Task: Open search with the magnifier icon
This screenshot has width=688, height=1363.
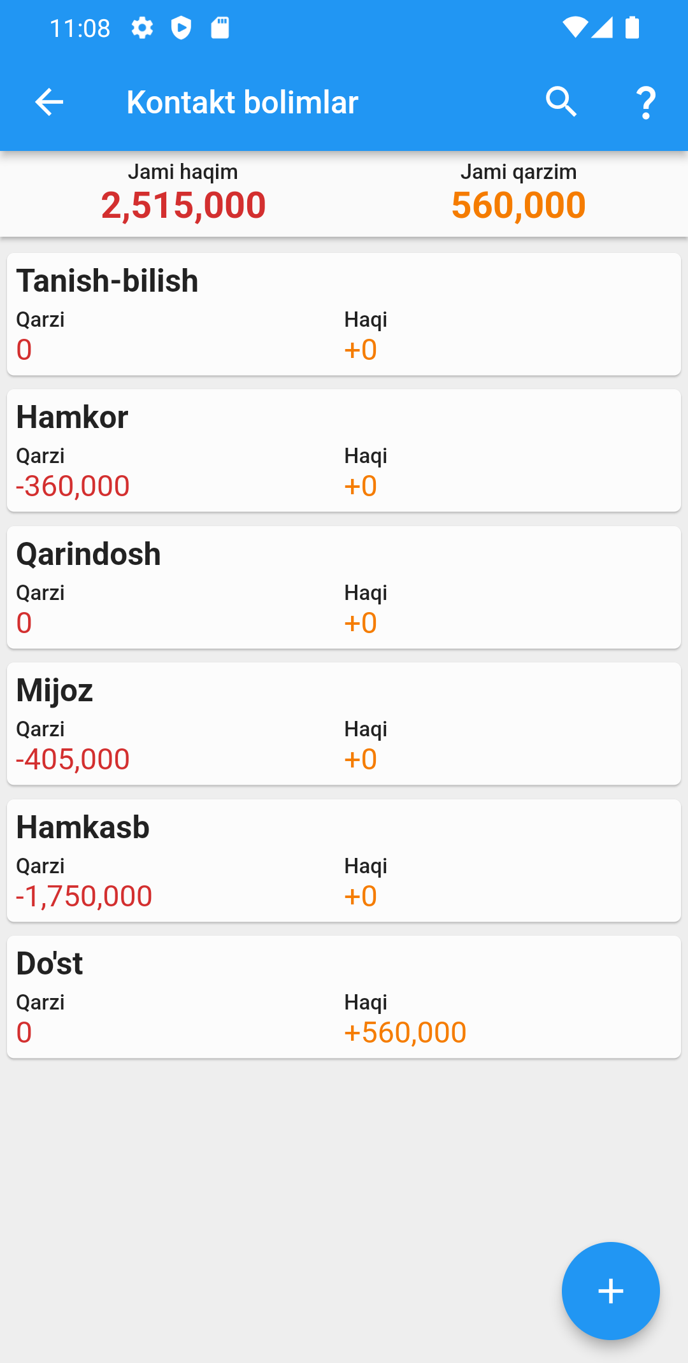Action: click(x=561, y=102)
